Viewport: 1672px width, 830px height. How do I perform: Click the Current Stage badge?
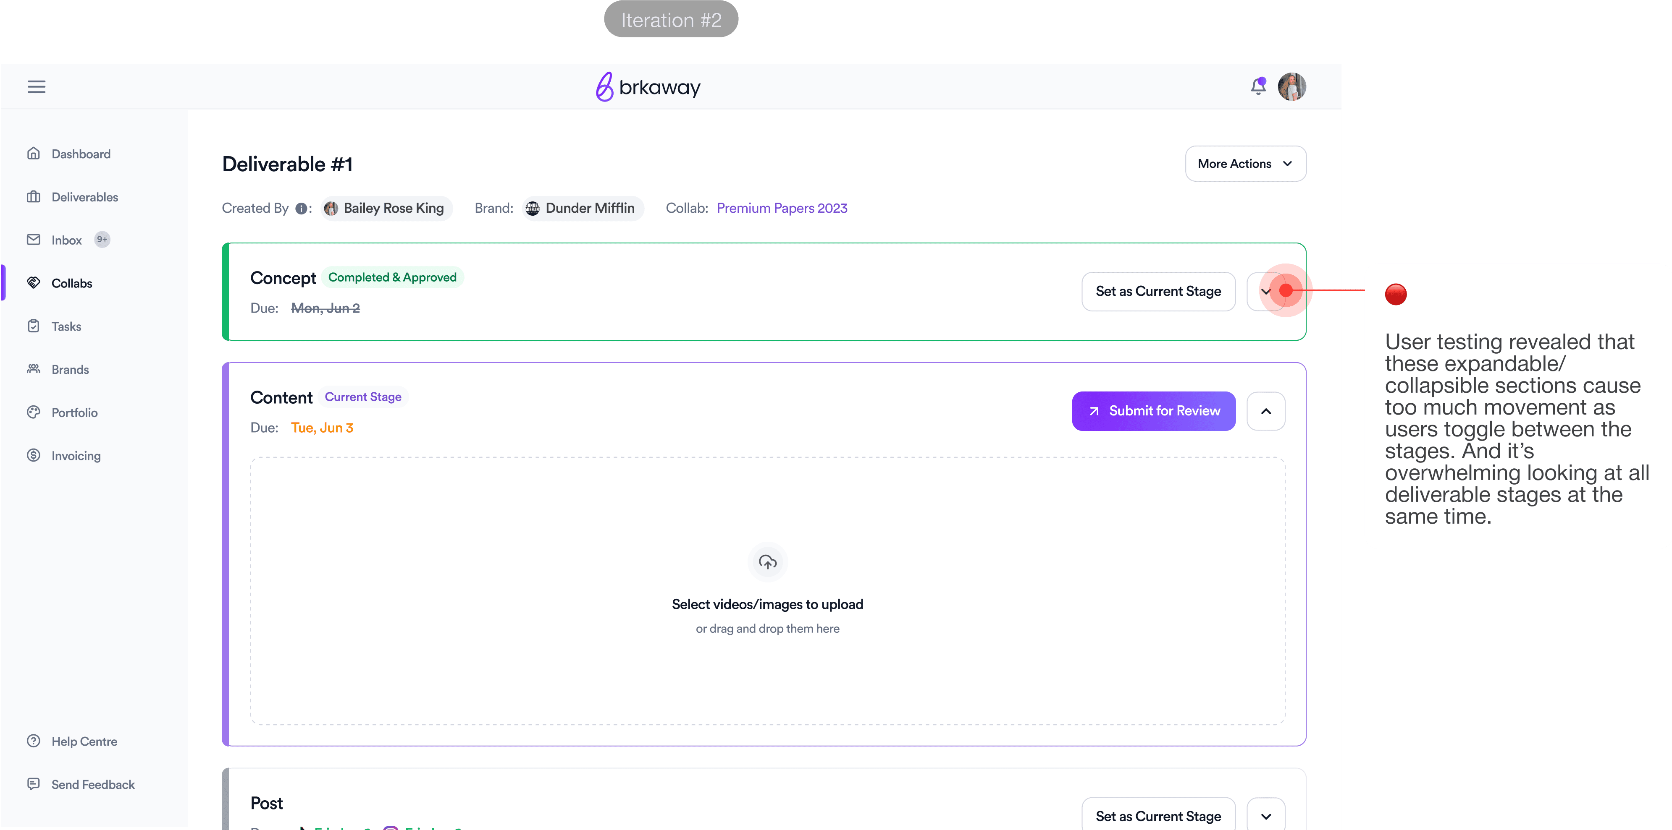[x=363, y=397]
